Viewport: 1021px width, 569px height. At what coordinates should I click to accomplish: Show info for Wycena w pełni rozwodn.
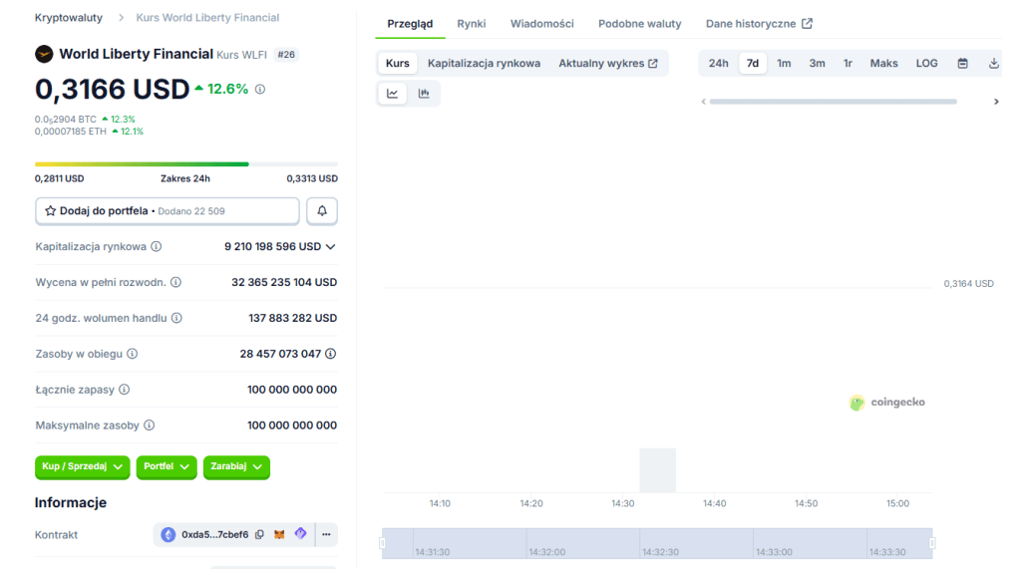point(175,283)
